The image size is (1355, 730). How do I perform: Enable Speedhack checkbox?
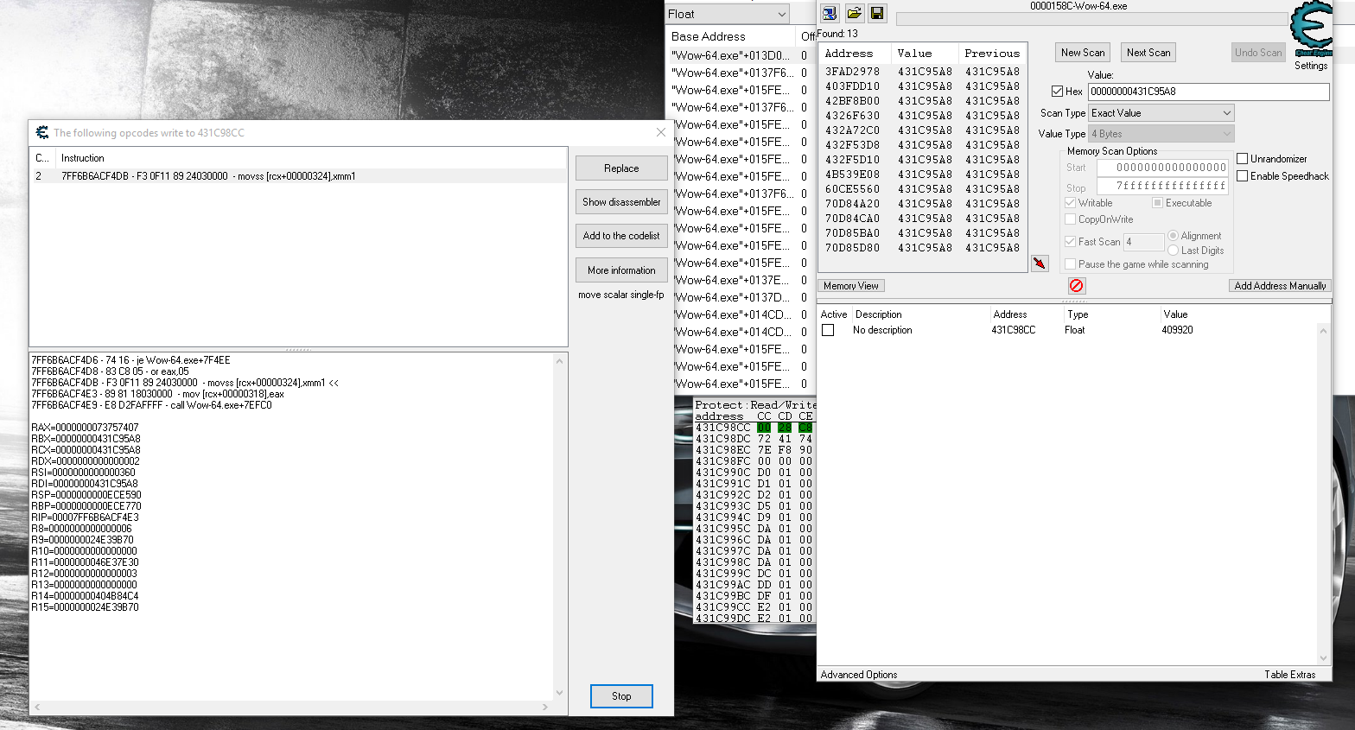pos(1242,176)
